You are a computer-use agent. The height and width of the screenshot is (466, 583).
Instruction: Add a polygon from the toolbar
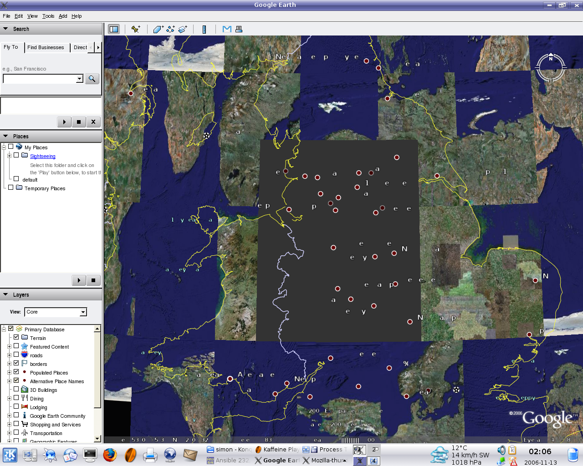point(158,29)
